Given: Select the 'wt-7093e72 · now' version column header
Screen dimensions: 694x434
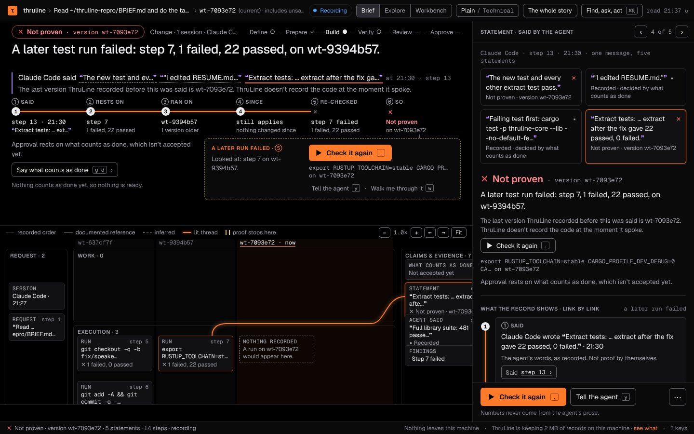Looking at the screenshot, I should (267, 243).
